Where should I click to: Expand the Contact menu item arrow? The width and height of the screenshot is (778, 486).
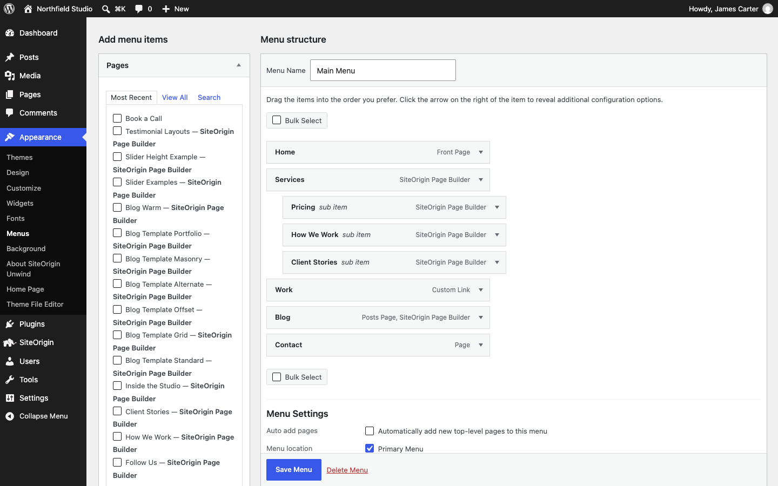tap(481, 345)
